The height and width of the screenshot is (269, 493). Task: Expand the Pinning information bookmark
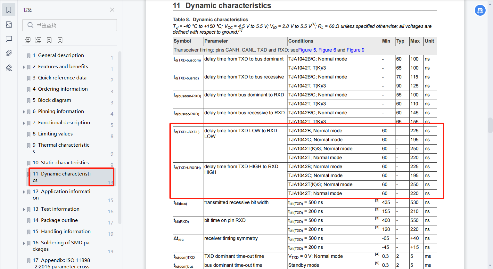[24, 112]
